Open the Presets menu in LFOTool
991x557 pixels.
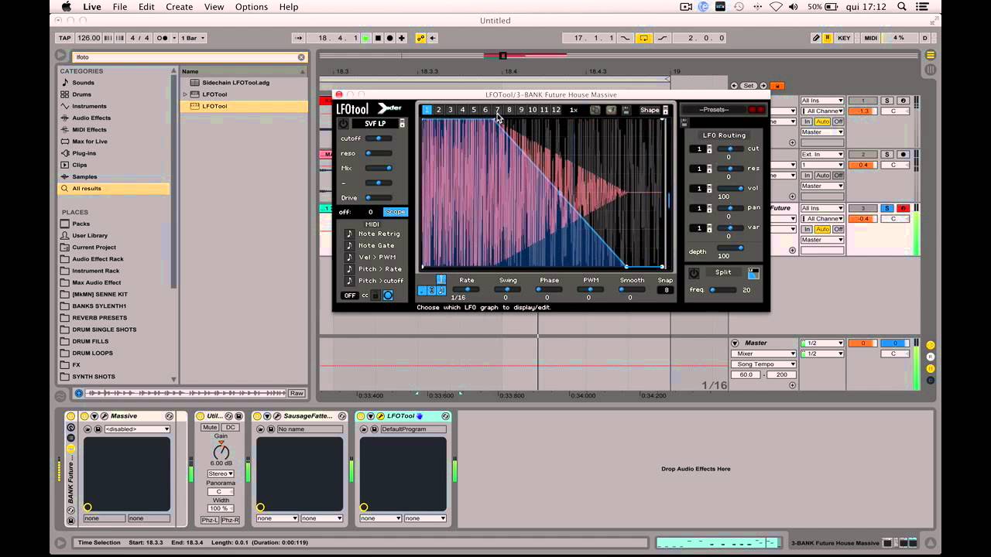714,110
